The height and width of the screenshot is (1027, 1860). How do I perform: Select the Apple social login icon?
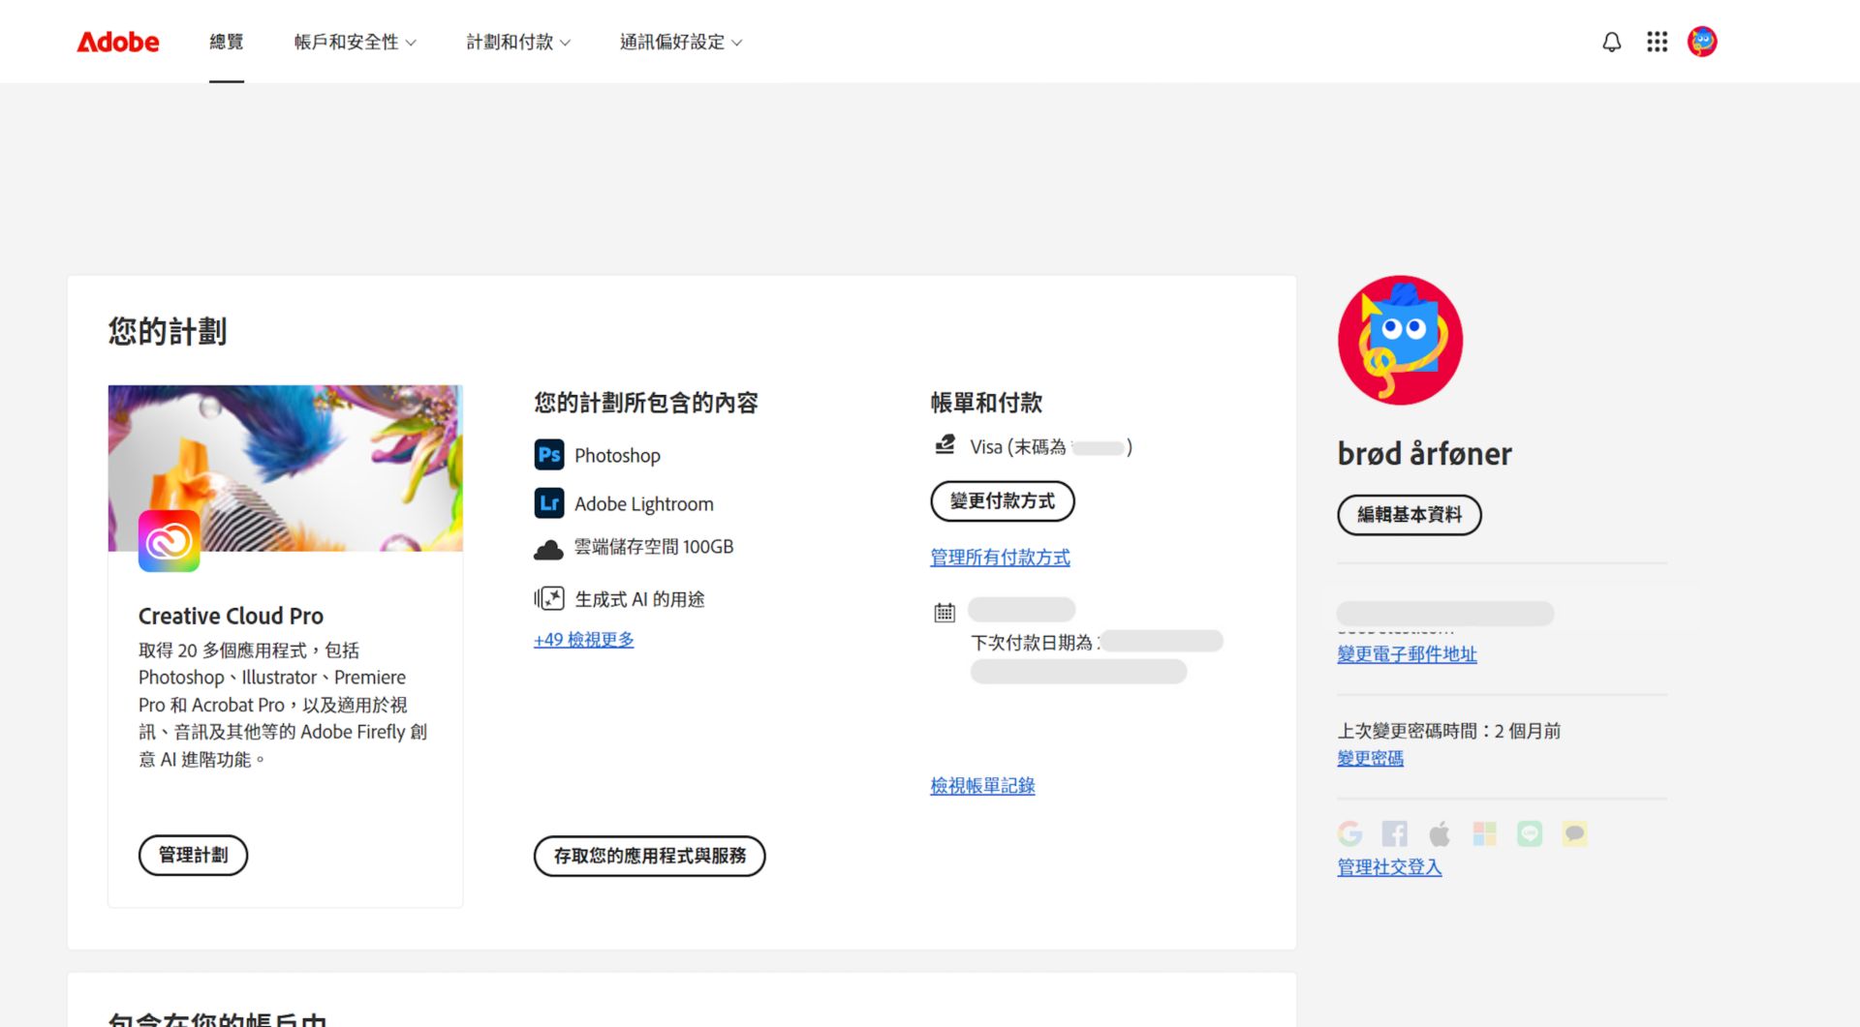tap(1440, 833)
